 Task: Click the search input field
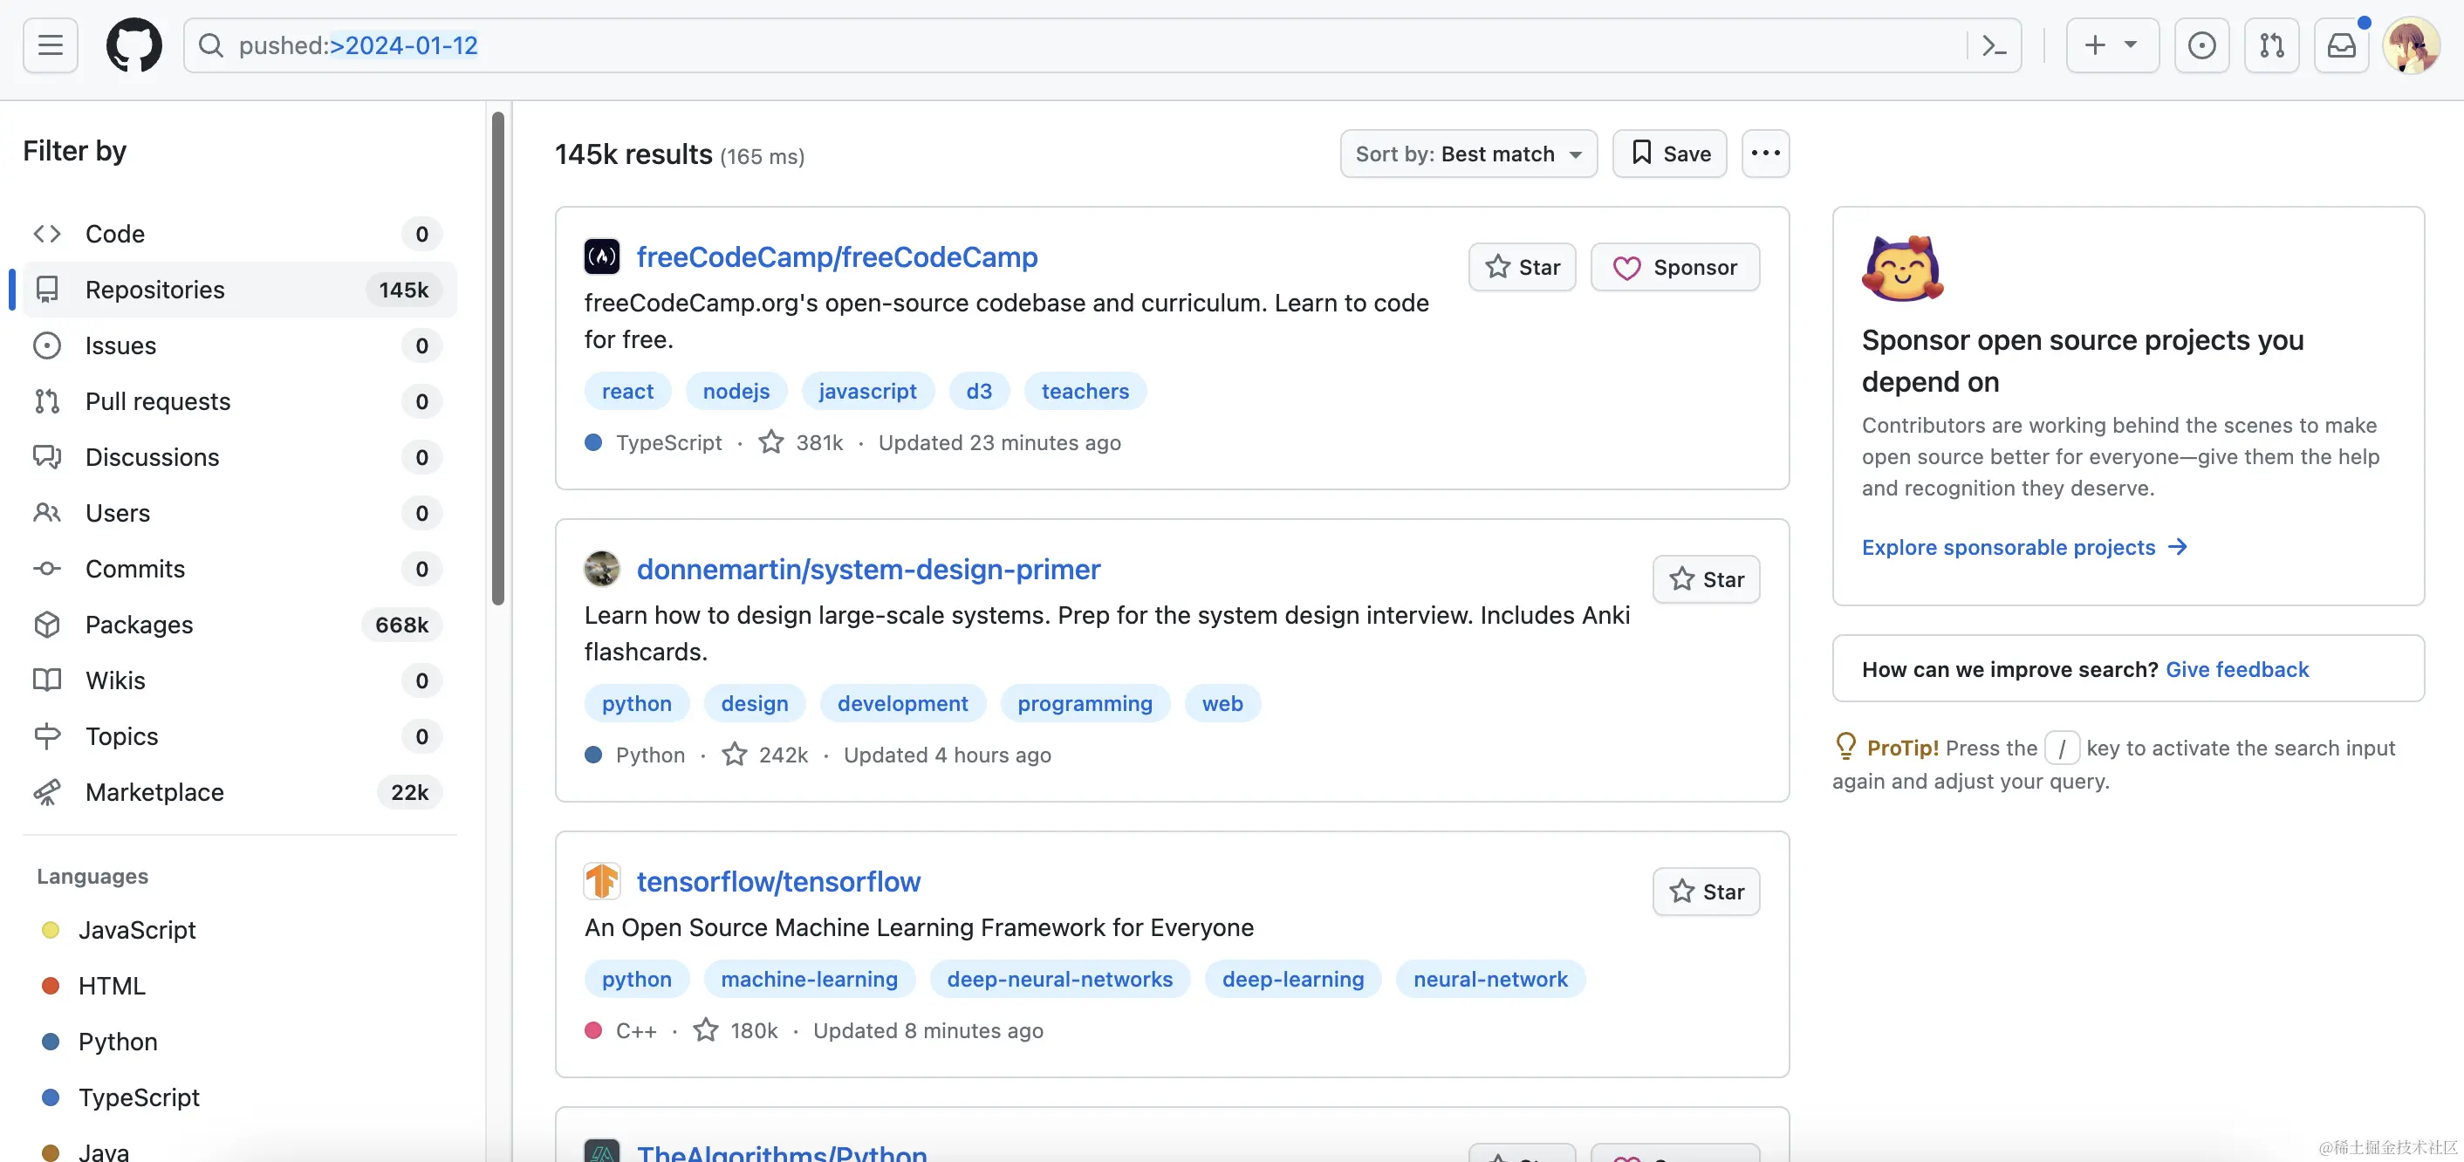1052,45
